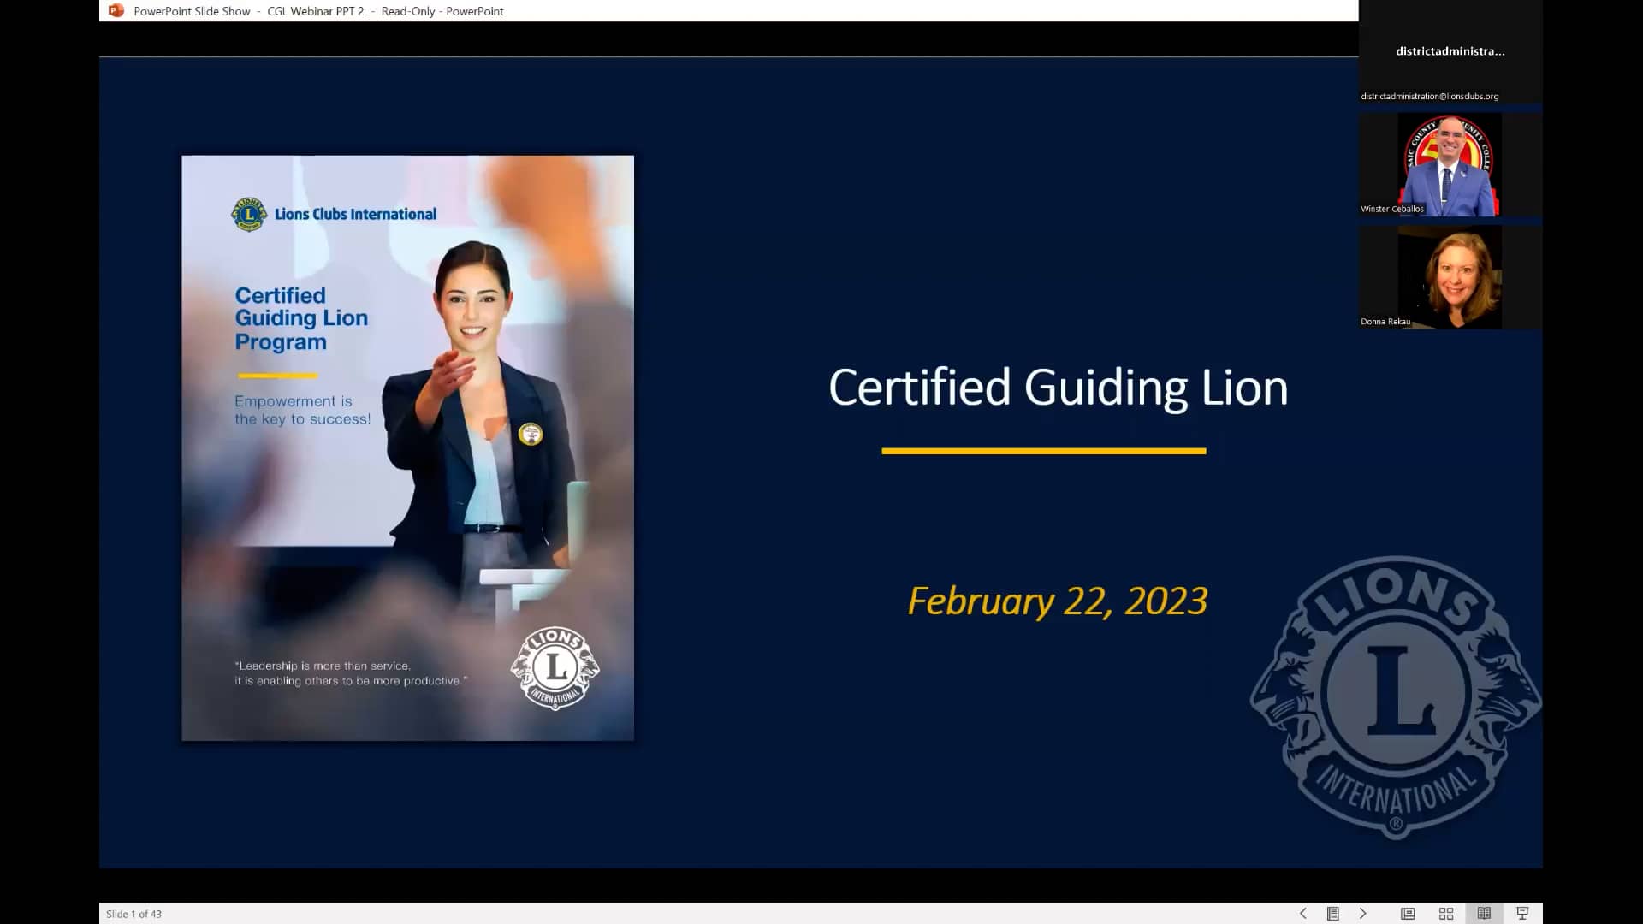Click the districtadministration@lionsclubs.org email text
Viewport: 1643px width, 924px height.
pyautogui.click(x=1429, y=96)
